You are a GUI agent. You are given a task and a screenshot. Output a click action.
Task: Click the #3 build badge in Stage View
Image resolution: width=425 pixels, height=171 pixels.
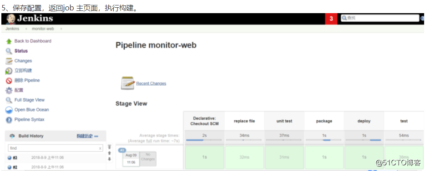click(122, 150)
